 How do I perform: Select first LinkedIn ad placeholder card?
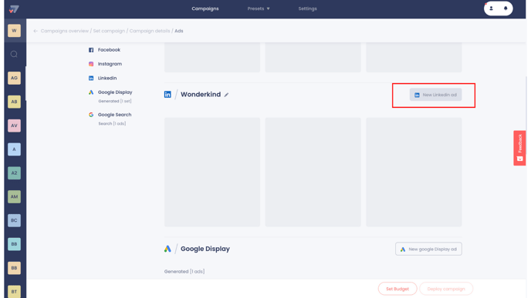(212, 172)
